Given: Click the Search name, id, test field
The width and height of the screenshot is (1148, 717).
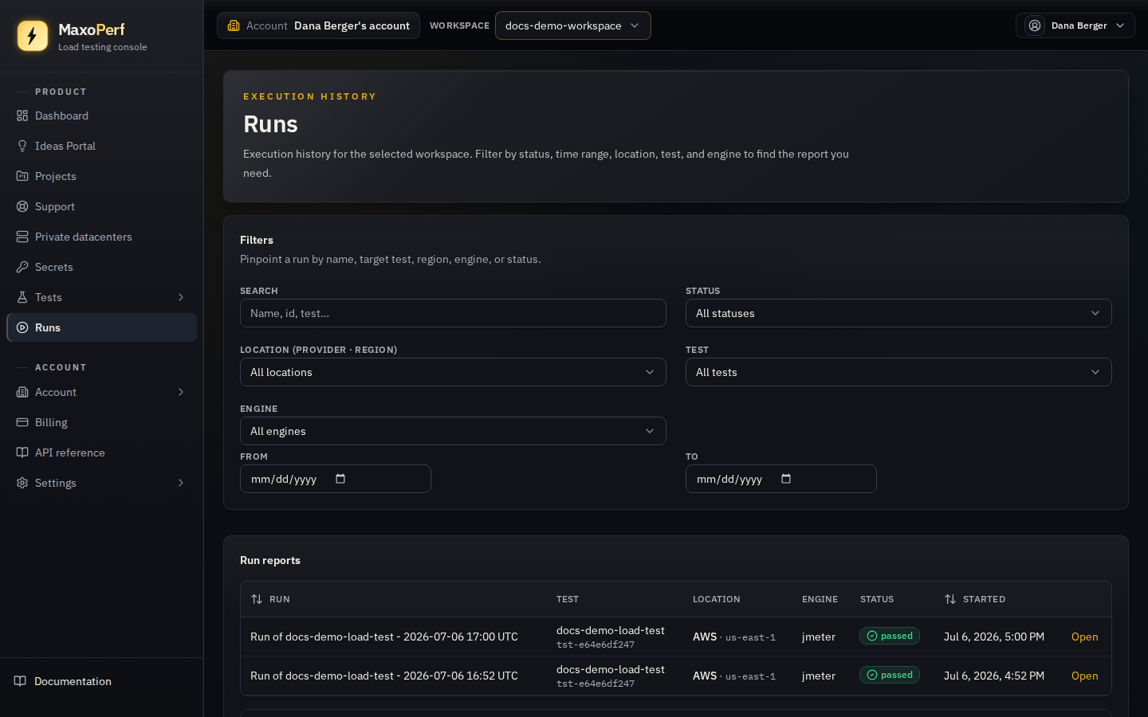Looking at the screenshot, I should (453, 313).
